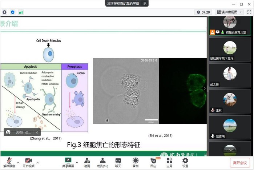Open the 聊天 chat panel
The height and width of the screenshot is (170, 254).
118,162
